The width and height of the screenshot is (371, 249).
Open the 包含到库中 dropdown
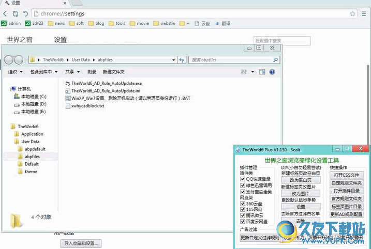pyautogui.click(x=44, y=72)
